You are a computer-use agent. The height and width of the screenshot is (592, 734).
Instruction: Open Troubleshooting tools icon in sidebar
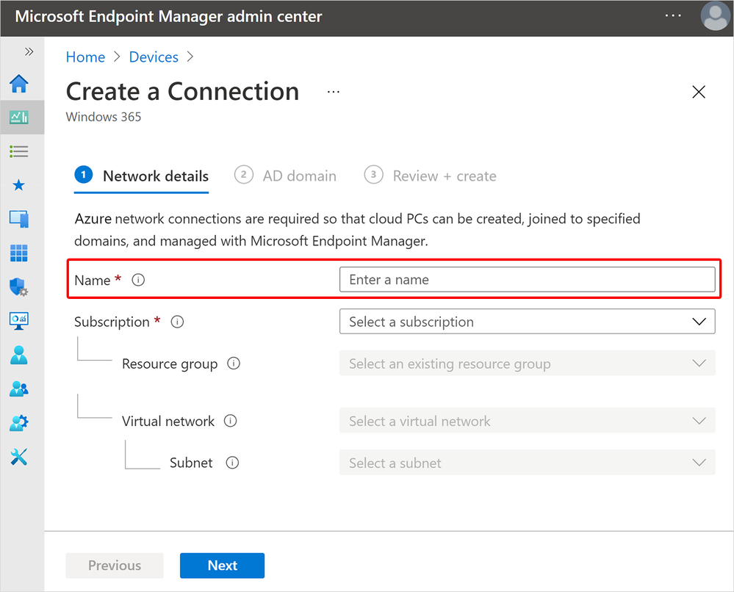click(x=18, y=457)
